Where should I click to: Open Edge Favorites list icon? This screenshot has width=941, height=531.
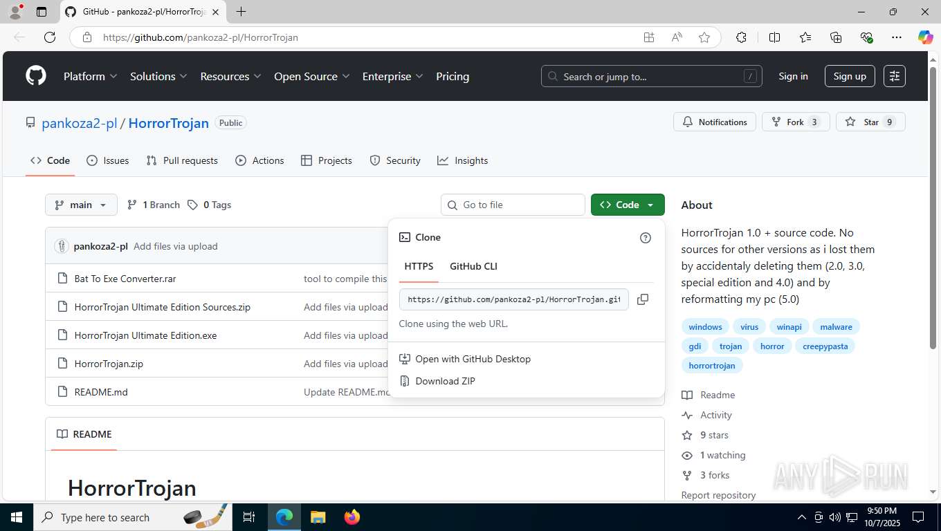click(x=805, y=37)
